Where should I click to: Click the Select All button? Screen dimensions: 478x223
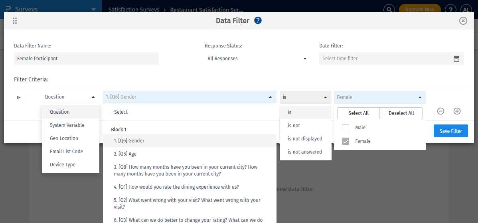pyautogui.click(x=358, y=113)
